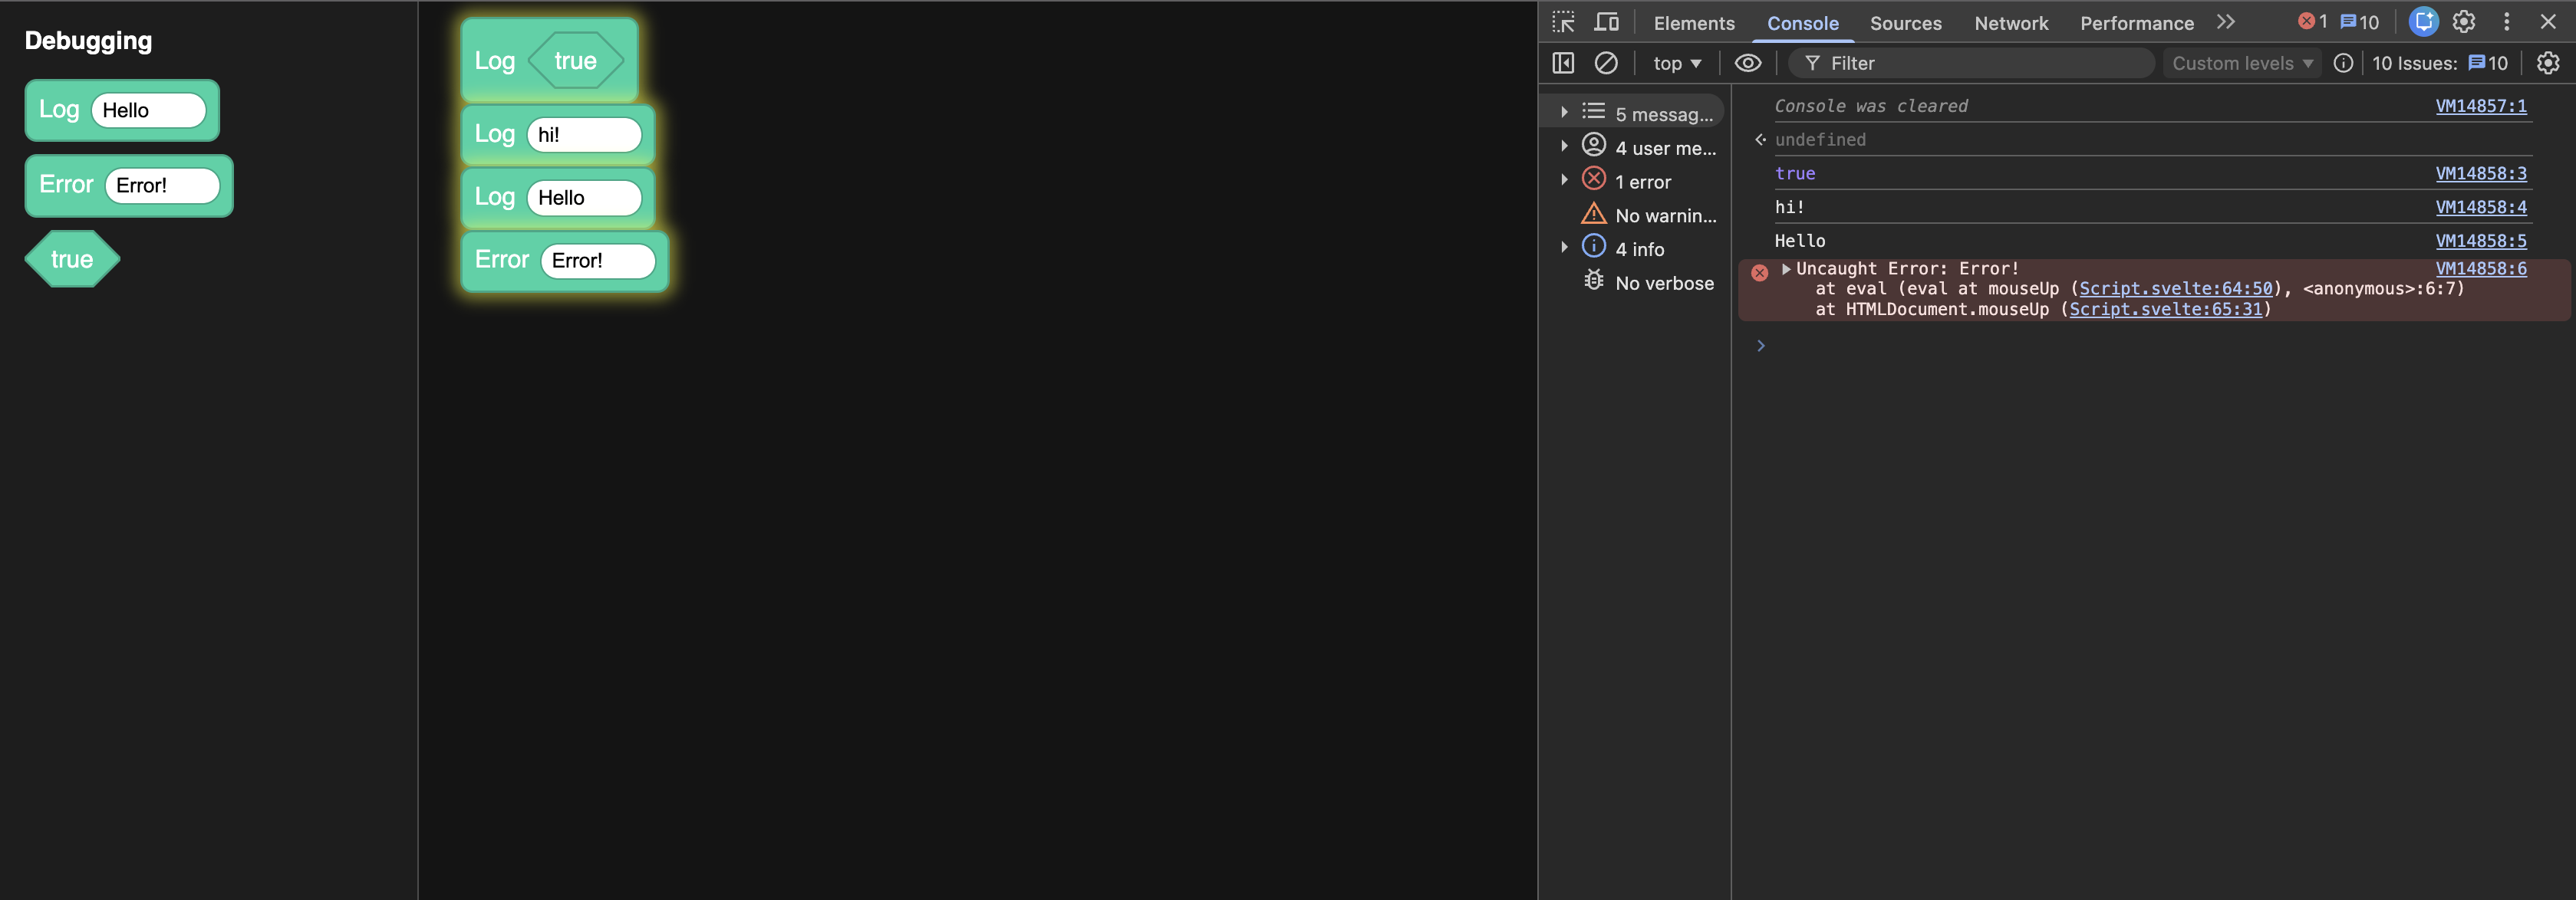Select the true hexagon block in palette
2576x900 pixels.
pyautogui.click(x=72, y=260)
